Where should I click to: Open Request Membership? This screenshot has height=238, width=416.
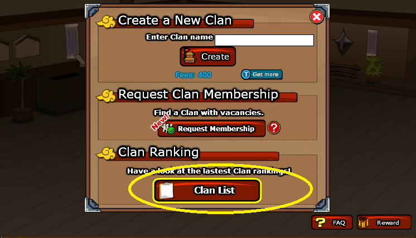tap(211, 128)
